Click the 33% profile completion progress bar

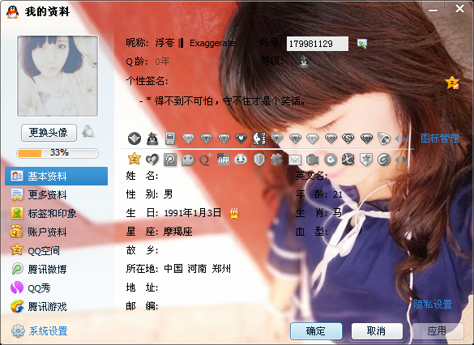coord(58,153)
